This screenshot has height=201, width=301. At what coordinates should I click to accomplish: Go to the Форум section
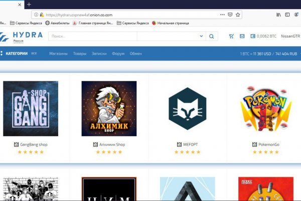(x=118, y=53)
